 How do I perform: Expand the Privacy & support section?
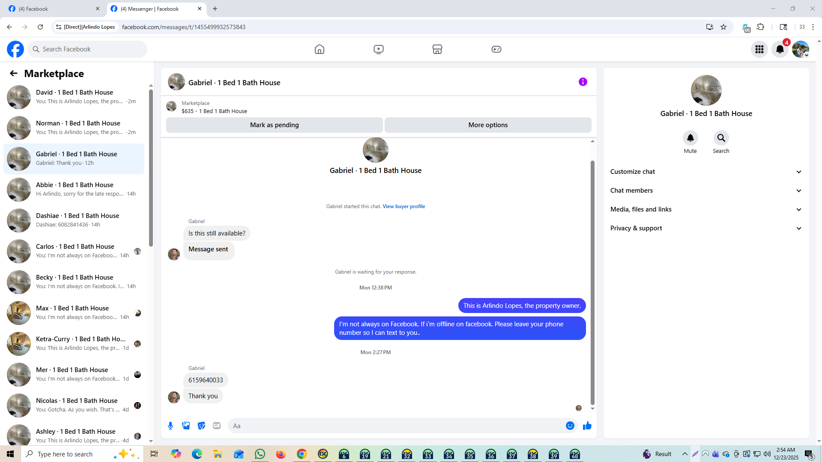click(x=706, y=228)
